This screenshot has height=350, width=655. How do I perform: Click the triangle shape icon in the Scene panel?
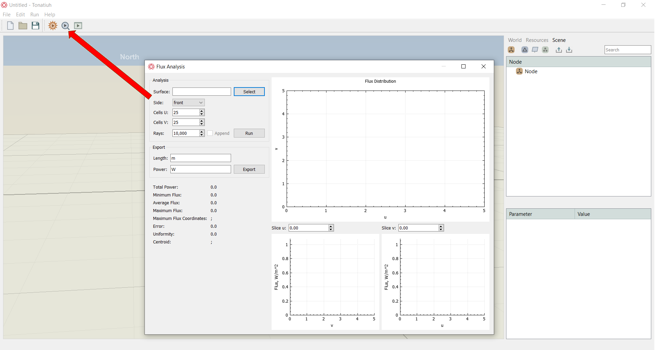[x=525, y=50]
